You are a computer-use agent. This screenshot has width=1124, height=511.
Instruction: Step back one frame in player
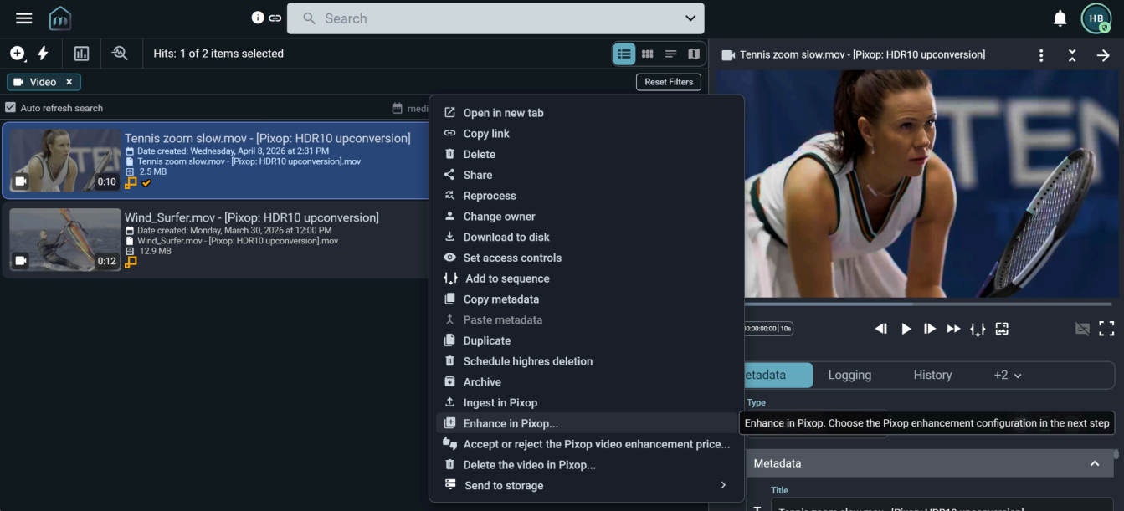pos(880,329)
